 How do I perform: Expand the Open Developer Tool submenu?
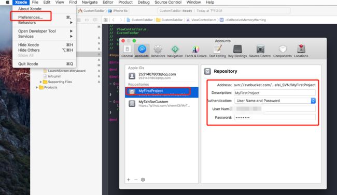tap(44, 31)
